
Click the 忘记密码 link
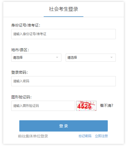pos(85,136)
